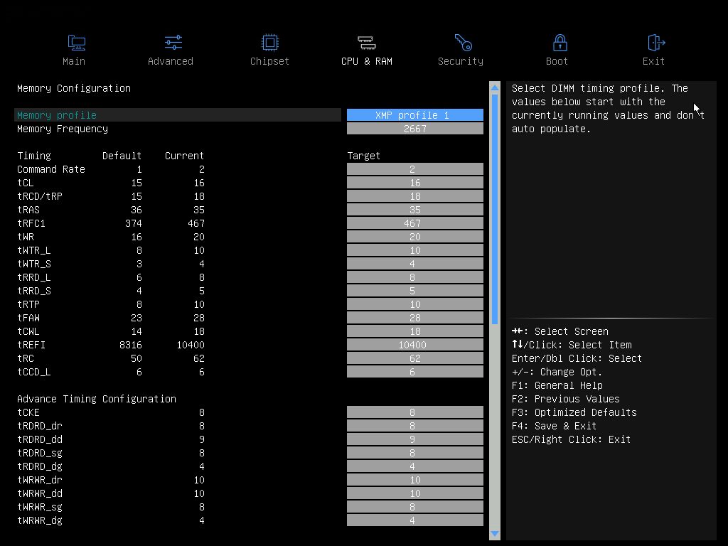Open the Main tab label
Image resolution: width=728 pixels, height=546 pixels.
[x=74, y=61]
